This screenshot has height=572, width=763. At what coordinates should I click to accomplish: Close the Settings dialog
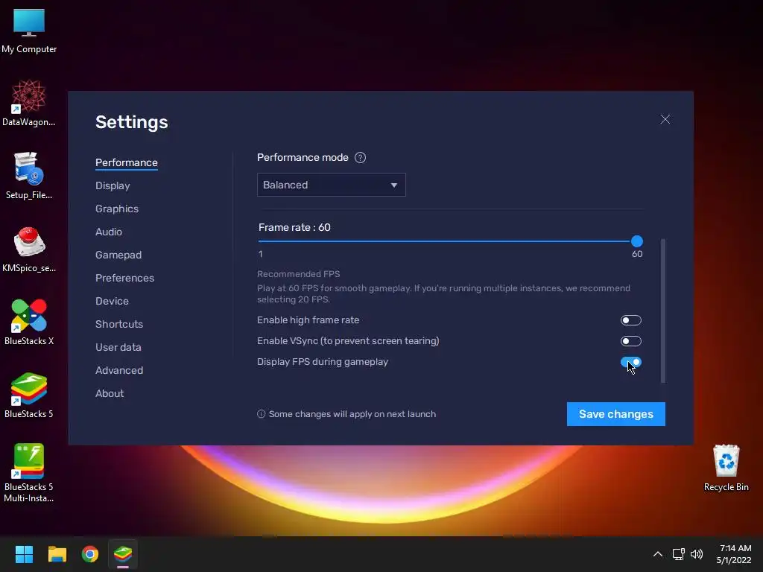[x=665, y=119]
